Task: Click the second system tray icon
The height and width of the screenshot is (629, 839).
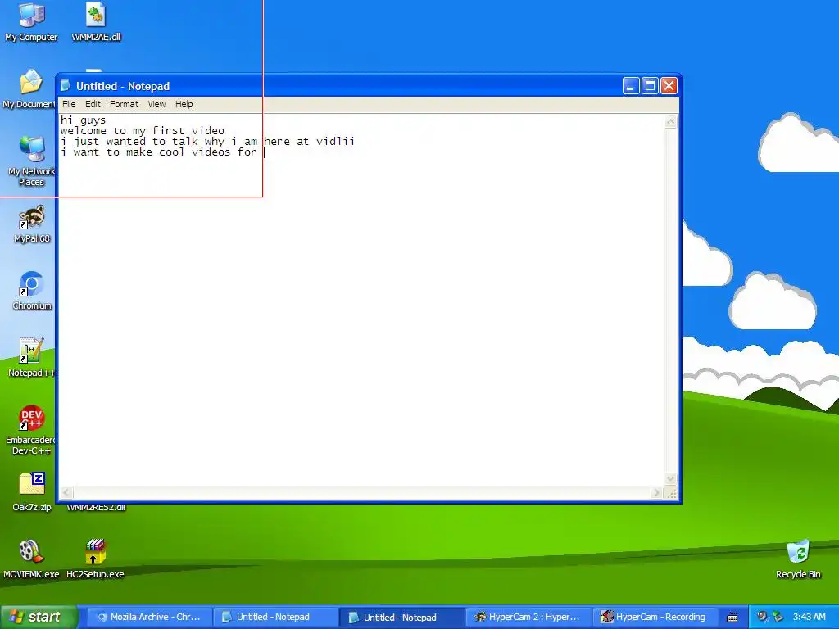Action: (778, 617)
